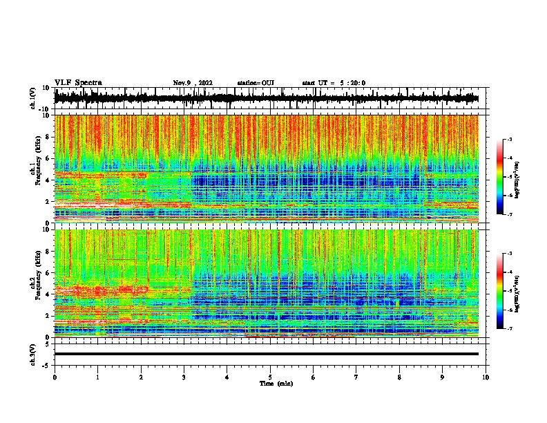Click the "Time (min)" axis title
The image size is (547, 423).
(x=276, y=384)
